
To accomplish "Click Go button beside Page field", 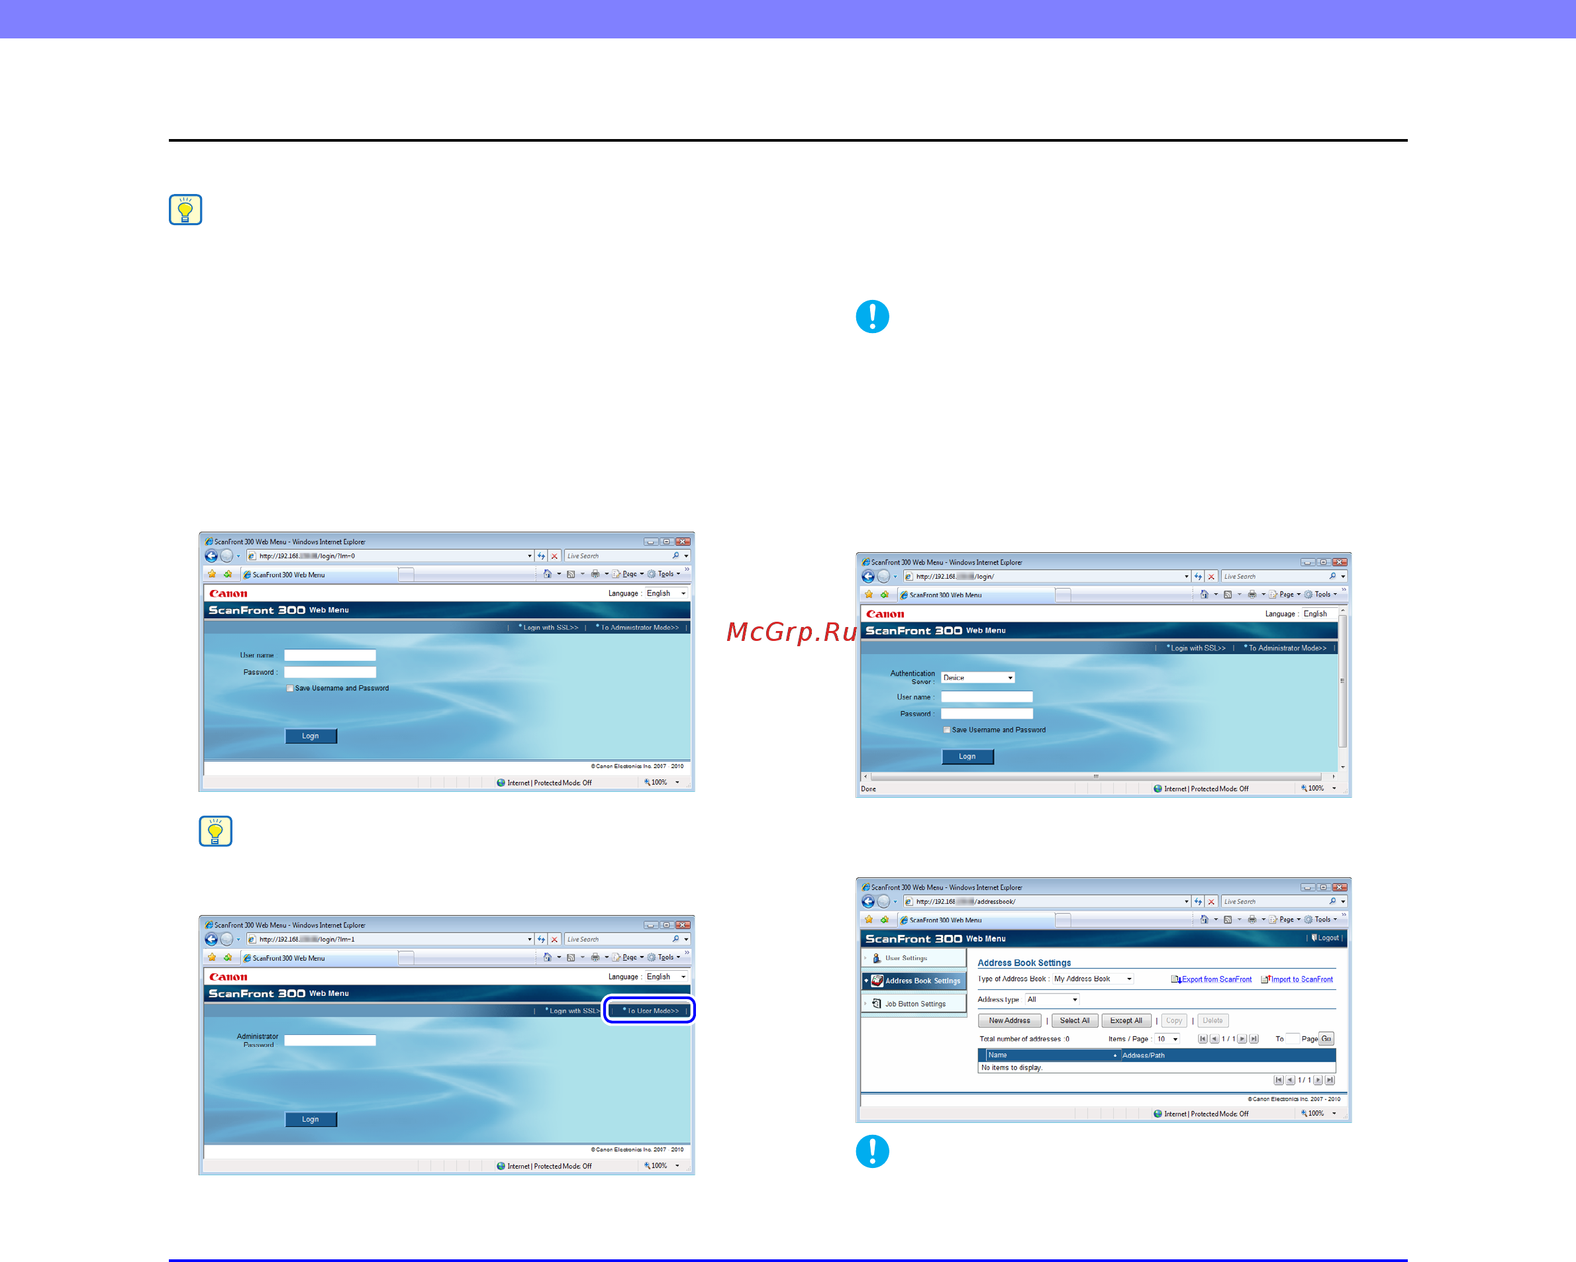I will (x=1326, y=1038).
